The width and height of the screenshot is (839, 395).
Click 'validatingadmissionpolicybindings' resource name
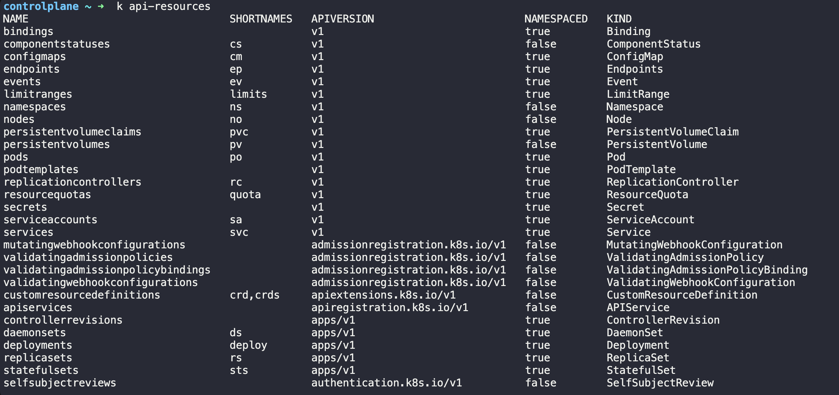tap(107, 270)
